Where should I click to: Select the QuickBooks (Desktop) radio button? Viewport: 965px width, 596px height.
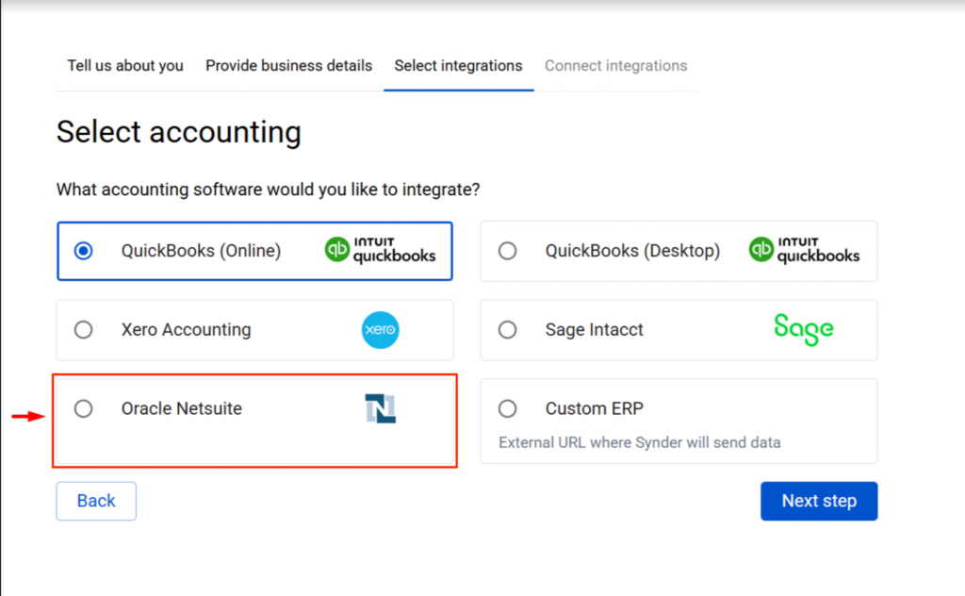point(508,251)
